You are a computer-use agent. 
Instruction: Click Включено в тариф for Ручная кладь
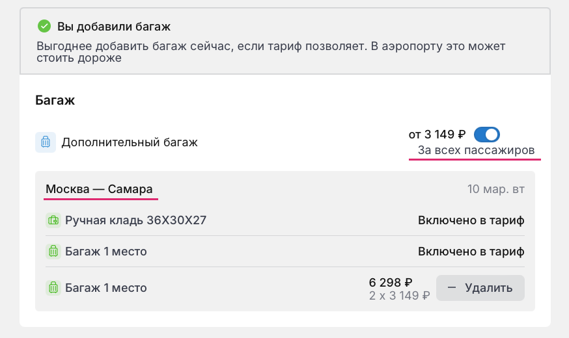[471, 220]
